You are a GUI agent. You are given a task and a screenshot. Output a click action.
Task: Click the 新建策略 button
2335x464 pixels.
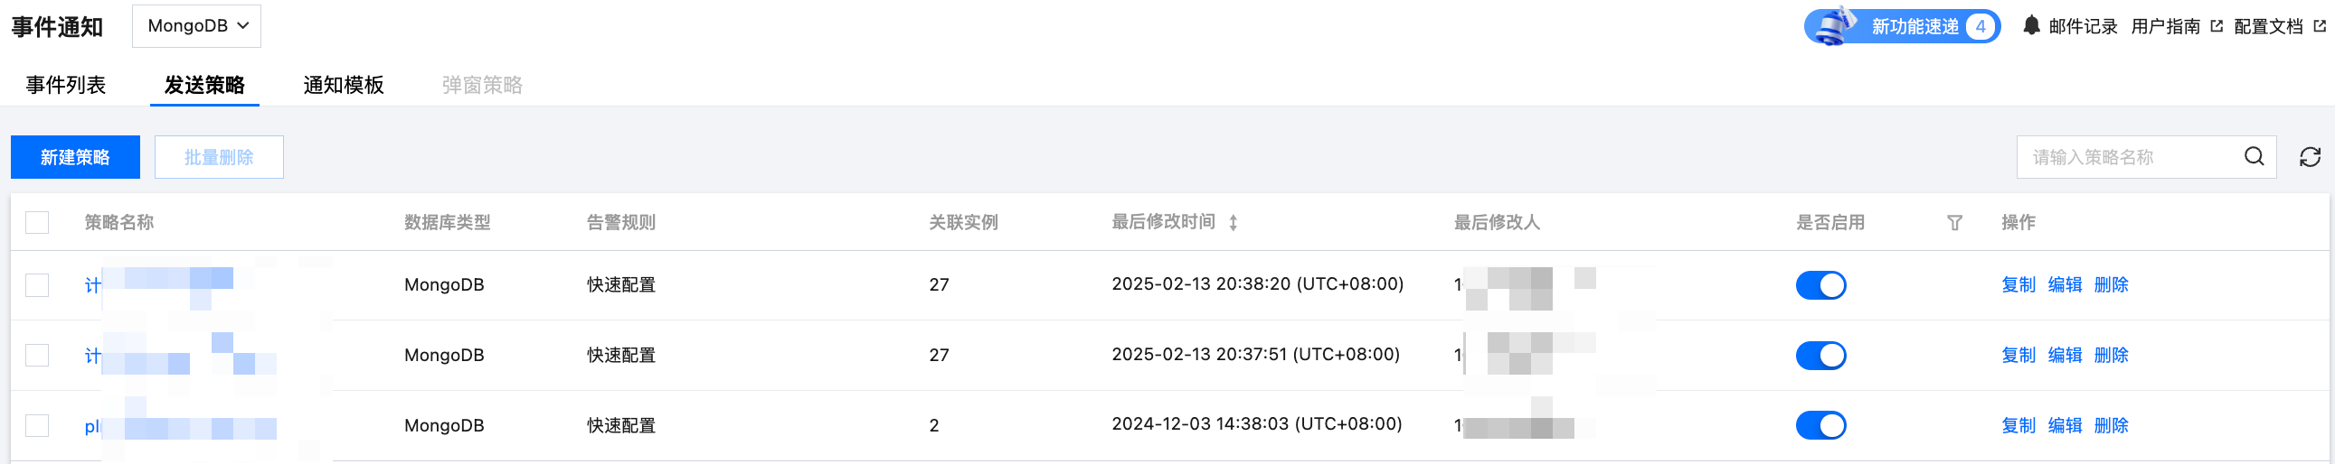pyautogui.click(x=75, y=157)
